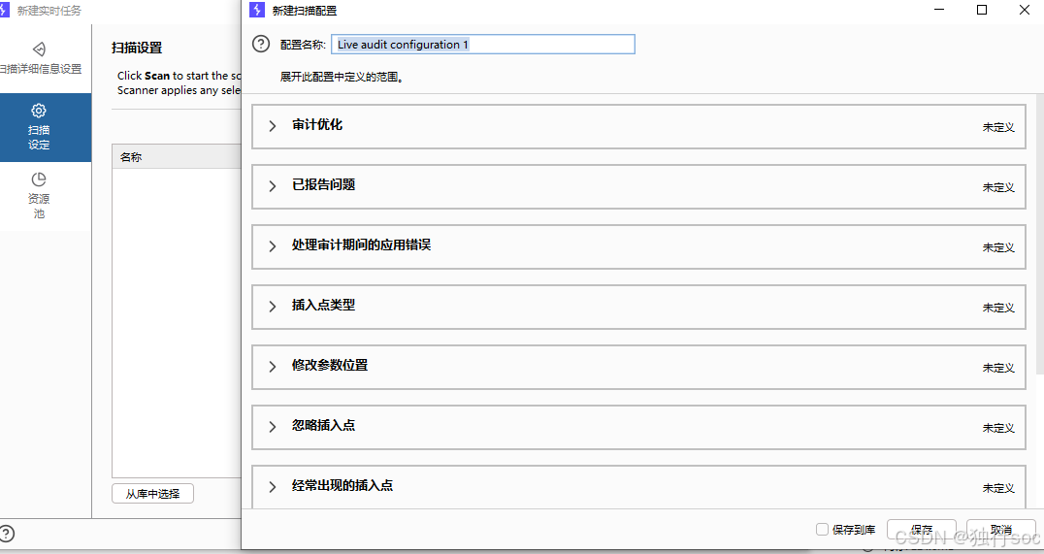This screenshot has height=554, width=1044.
Task: Expand the 插入点类型 section chevron
Action: [x=273, y=307]
